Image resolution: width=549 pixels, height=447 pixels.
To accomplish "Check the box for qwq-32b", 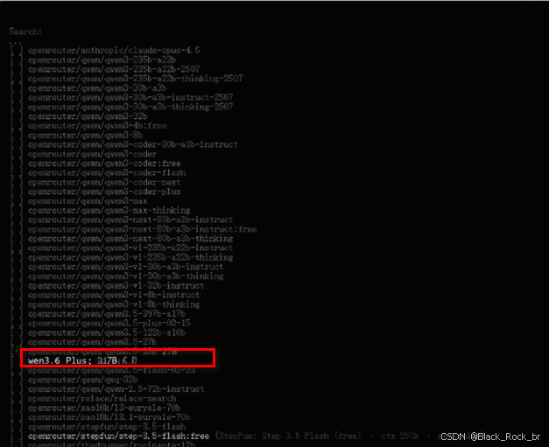I will click(17, 380).
